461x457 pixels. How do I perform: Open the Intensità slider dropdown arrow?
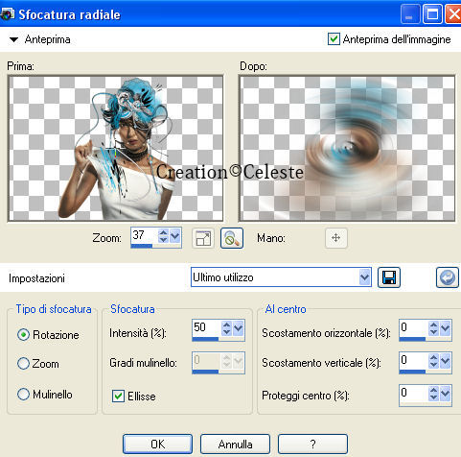238,328
